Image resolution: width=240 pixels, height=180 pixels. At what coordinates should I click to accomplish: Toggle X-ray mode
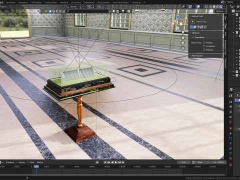(x=206, y=6)
